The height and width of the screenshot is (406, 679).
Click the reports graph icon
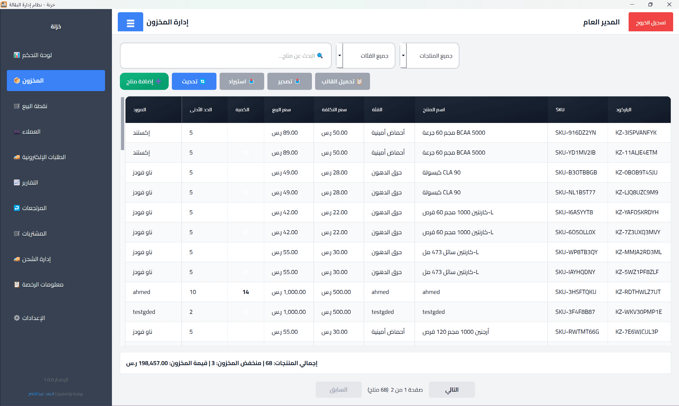[x=17, y=182]
